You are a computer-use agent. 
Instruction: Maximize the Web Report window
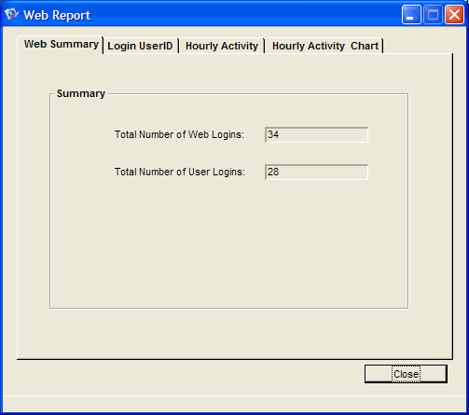[433, 15]
